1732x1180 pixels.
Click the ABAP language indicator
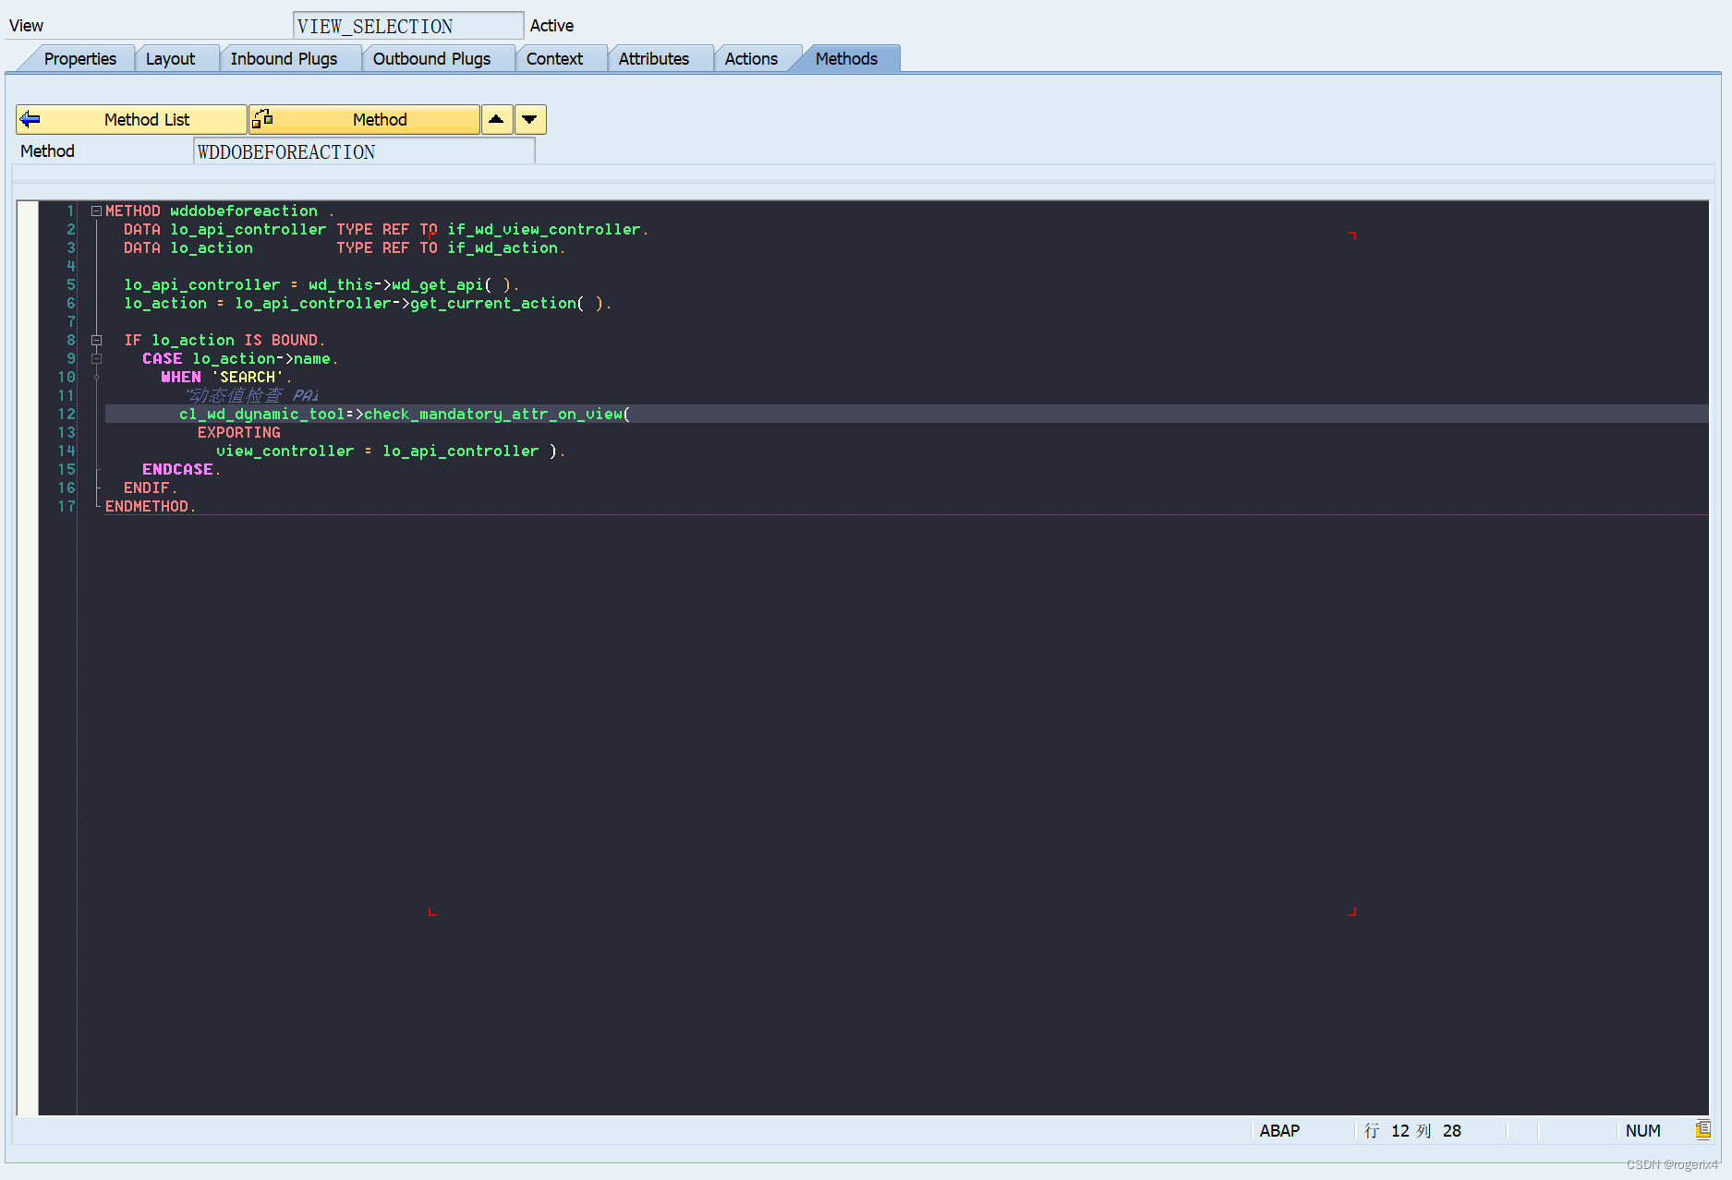(x=1279, y=1130)
